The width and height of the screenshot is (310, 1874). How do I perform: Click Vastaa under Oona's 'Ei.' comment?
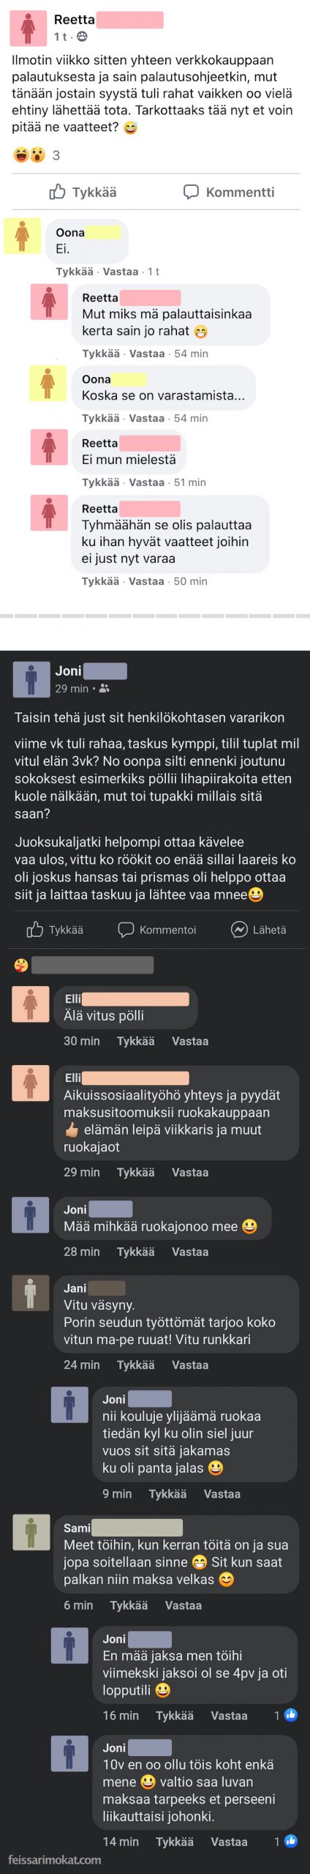[x=121, y=272]
